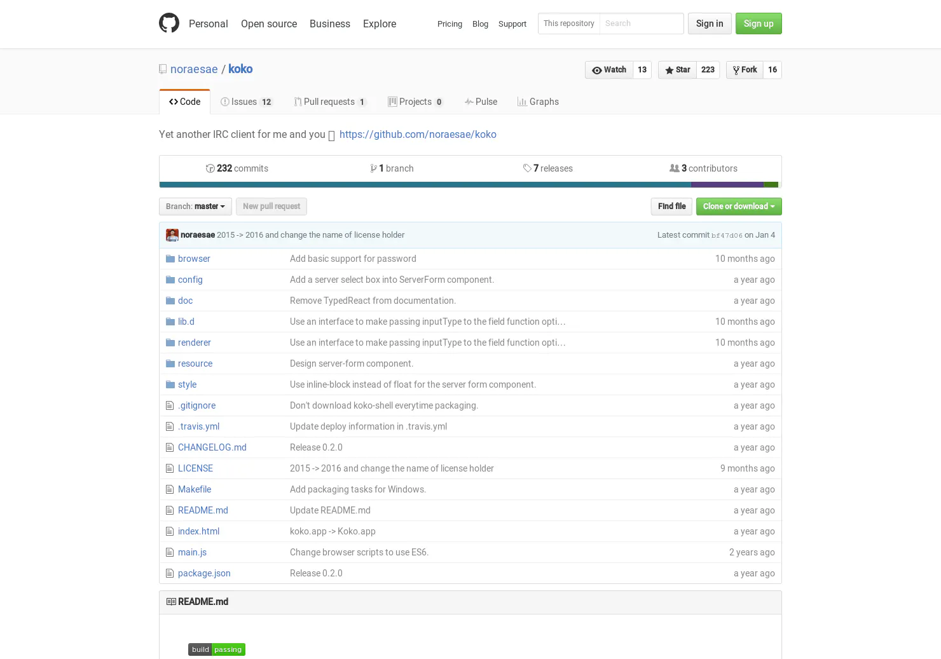Screen dimensions: 941x659
Task: Open the Support link
Action: click(x=512, y=24)
